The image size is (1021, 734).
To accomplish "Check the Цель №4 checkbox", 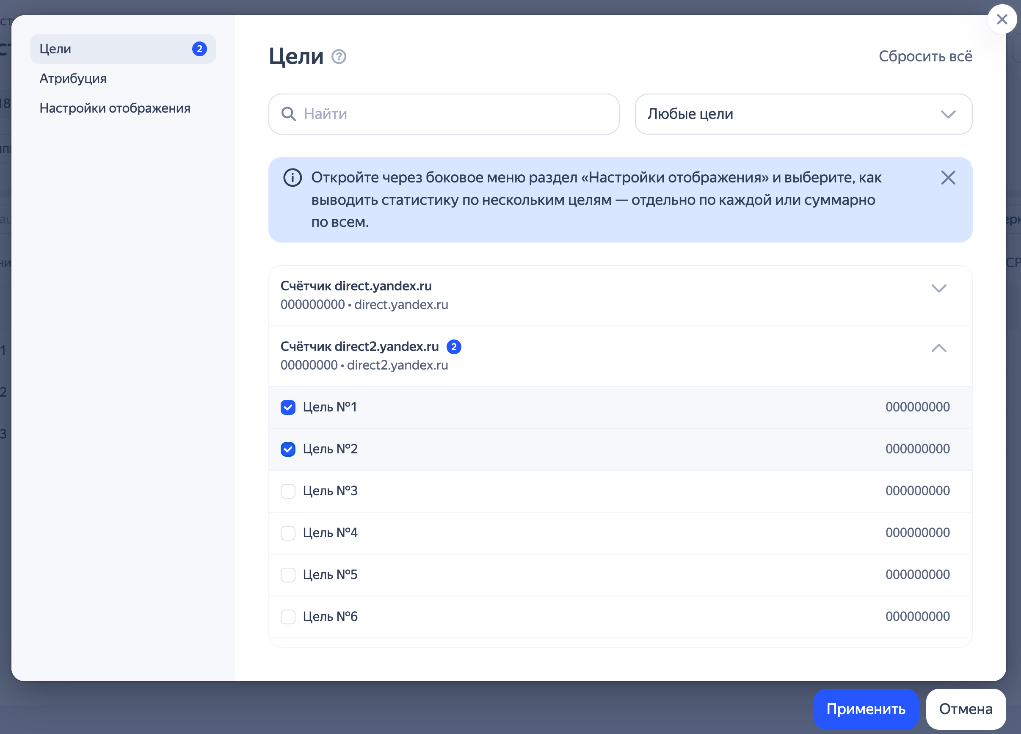I will click(288, 533).
